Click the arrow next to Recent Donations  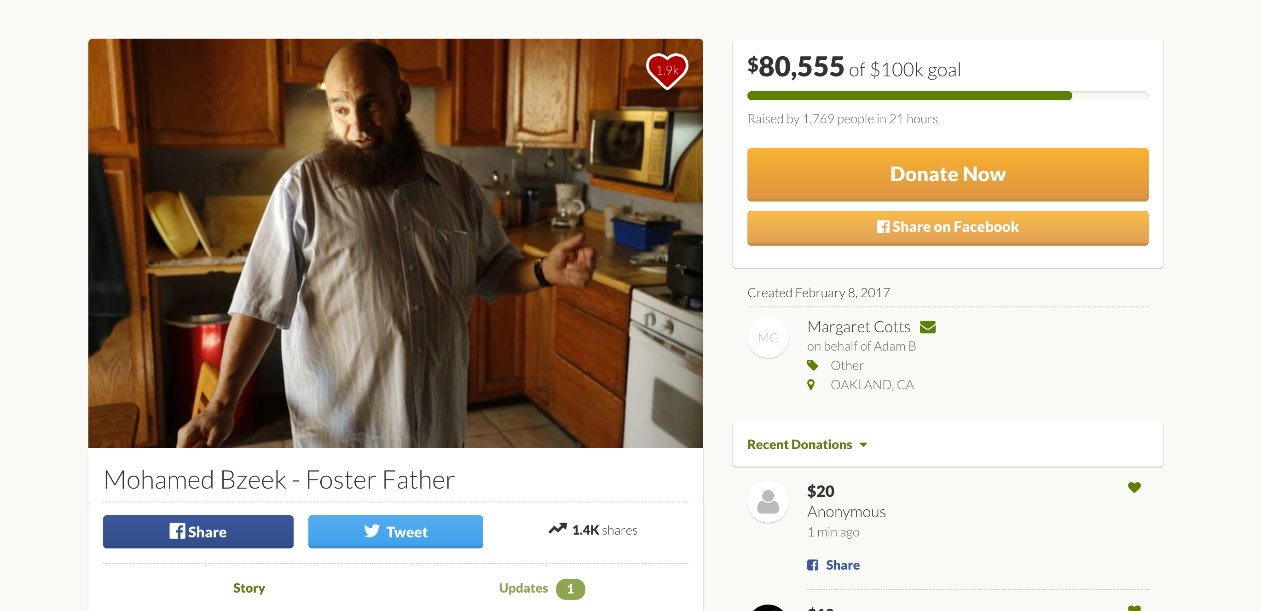coord(863,444)
